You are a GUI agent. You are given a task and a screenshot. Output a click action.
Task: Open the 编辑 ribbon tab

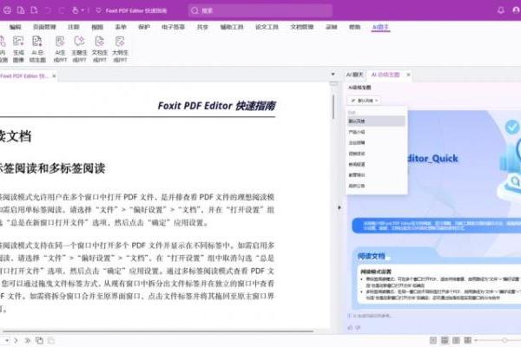(15, 27)
